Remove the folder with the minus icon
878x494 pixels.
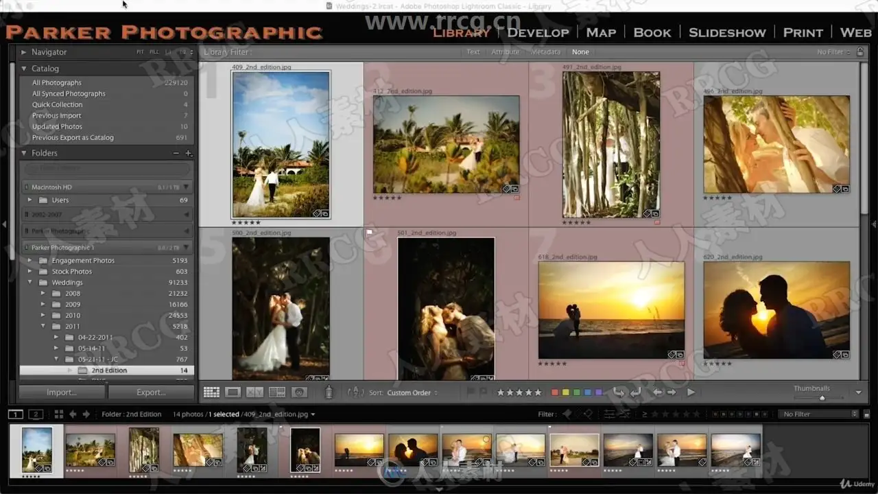(x=176, y=153)
